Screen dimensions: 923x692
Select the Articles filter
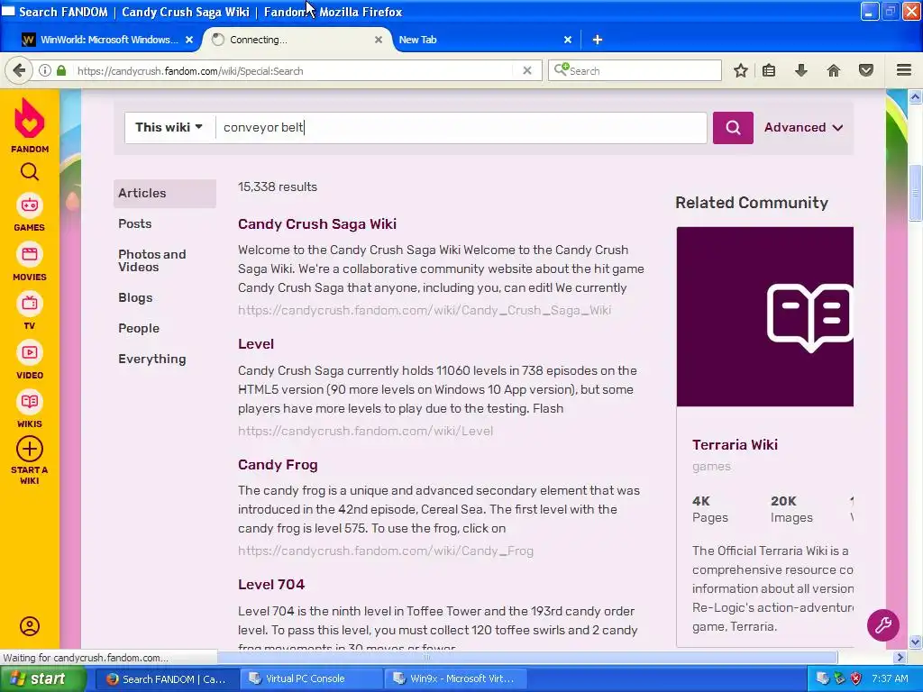pos(165,193)
